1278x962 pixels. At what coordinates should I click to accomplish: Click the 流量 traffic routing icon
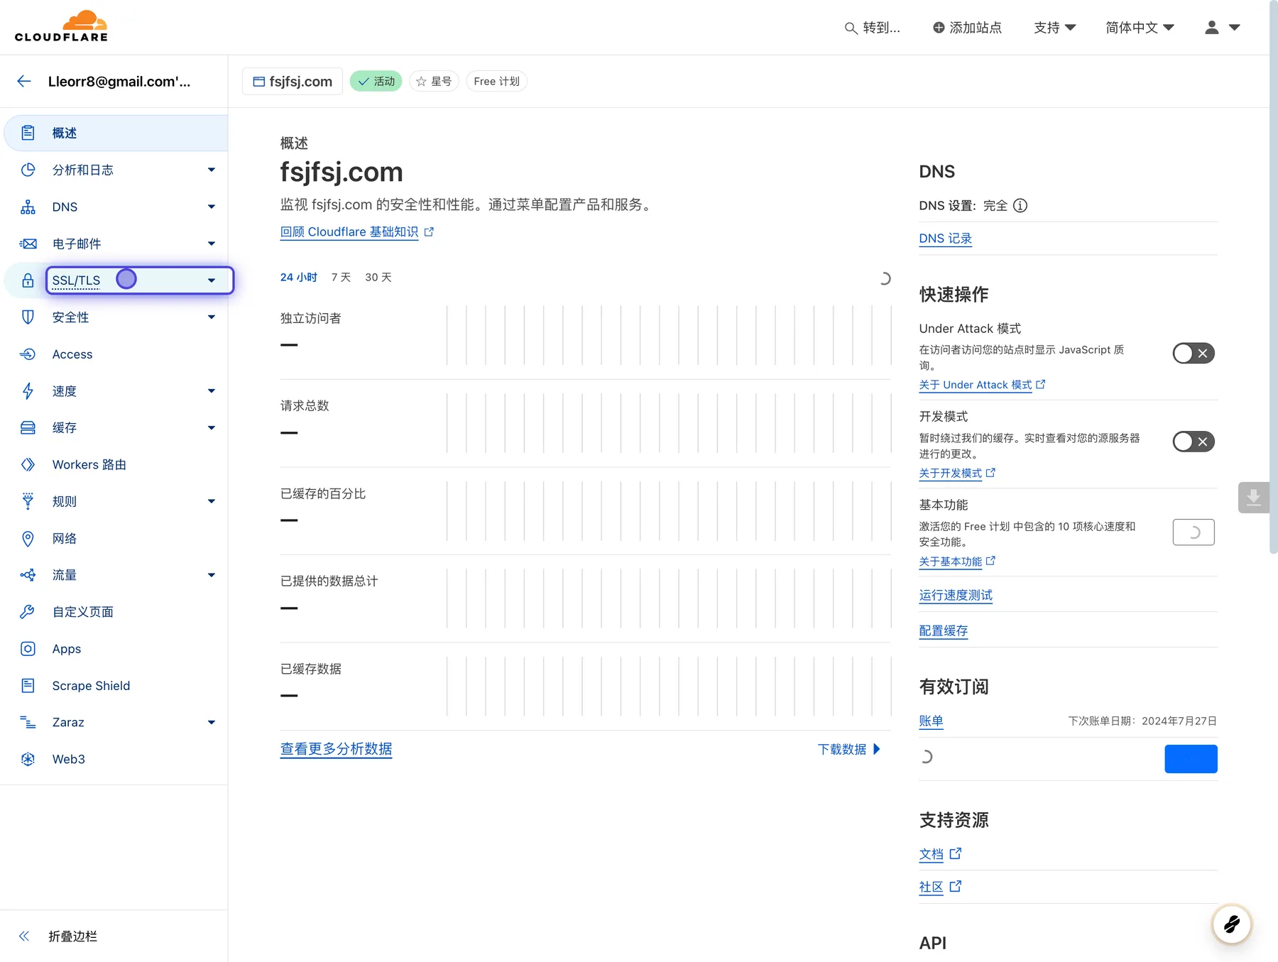28,575
